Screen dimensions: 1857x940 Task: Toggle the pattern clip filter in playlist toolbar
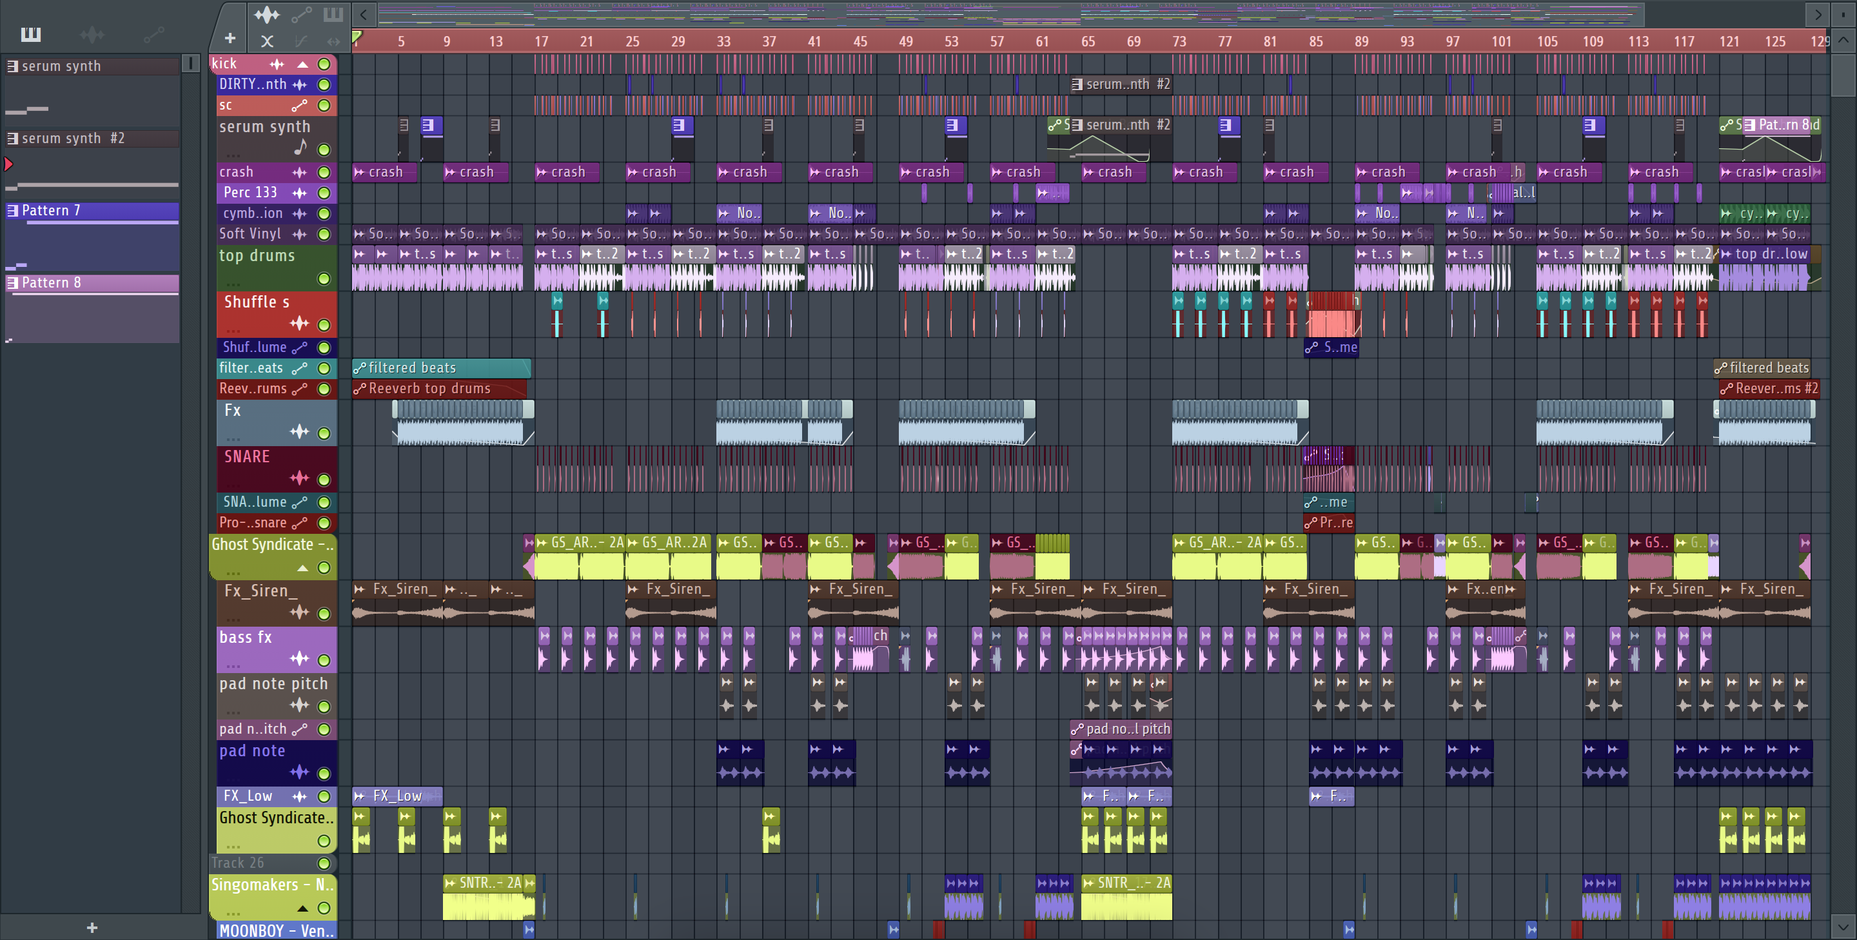tap(333, 14)
